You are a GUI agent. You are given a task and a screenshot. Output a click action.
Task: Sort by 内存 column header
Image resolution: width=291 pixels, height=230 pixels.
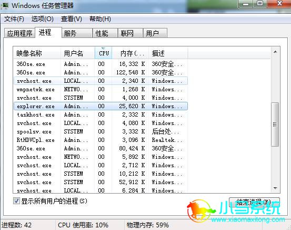coord(131,53)
